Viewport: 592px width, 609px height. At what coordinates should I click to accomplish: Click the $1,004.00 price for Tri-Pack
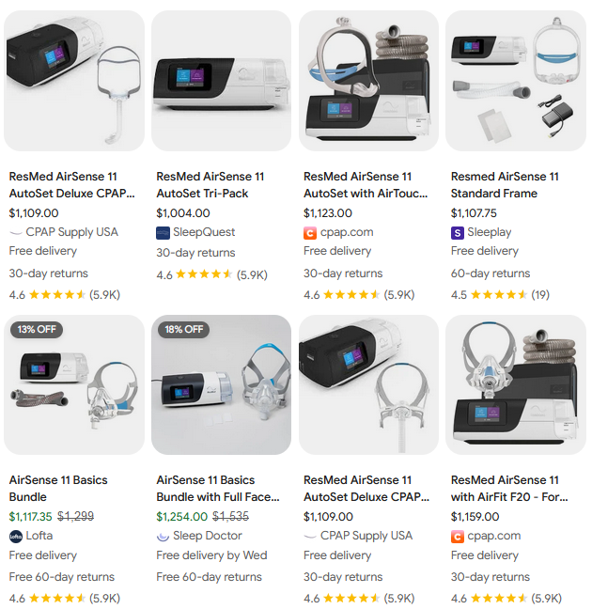[x=183, y=212]
